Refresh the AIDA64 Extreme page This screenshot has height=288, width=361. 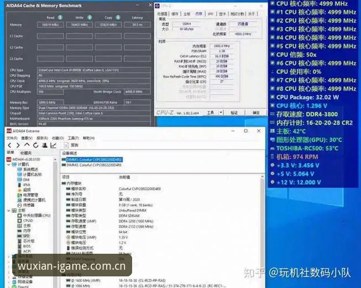pyautogui.click(x=36, y=145)
